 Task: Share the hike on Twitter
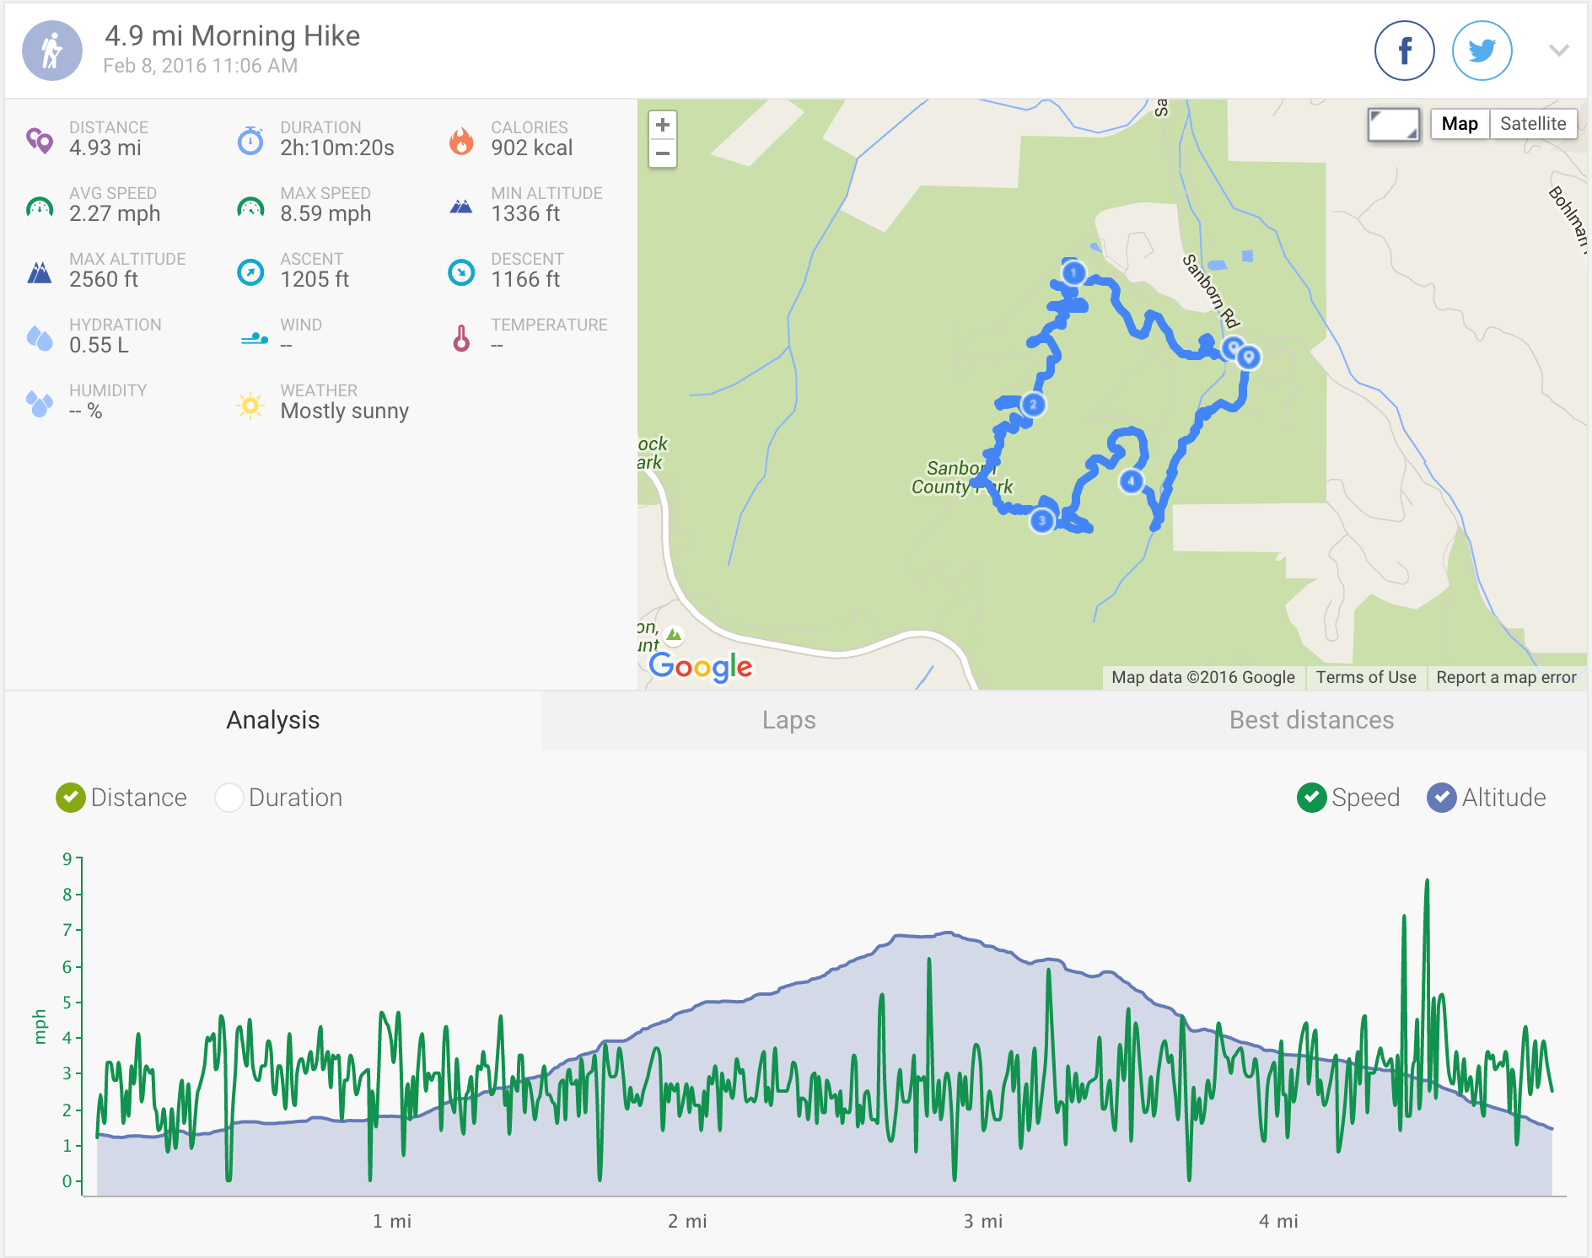point(1482,51)
